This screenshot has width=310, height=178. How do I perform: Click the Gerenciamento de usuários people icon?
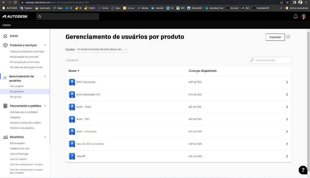click(x=5, y=78)
